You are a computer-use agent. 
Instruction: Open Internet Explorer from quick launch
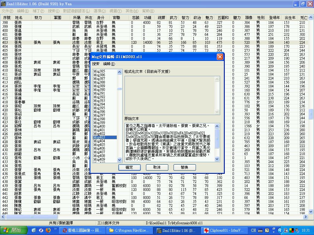click(34, 230)
